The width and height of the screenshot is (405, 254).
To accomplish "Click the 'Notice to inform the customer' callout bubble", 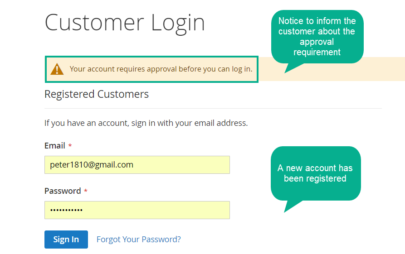I will [317, 37].
